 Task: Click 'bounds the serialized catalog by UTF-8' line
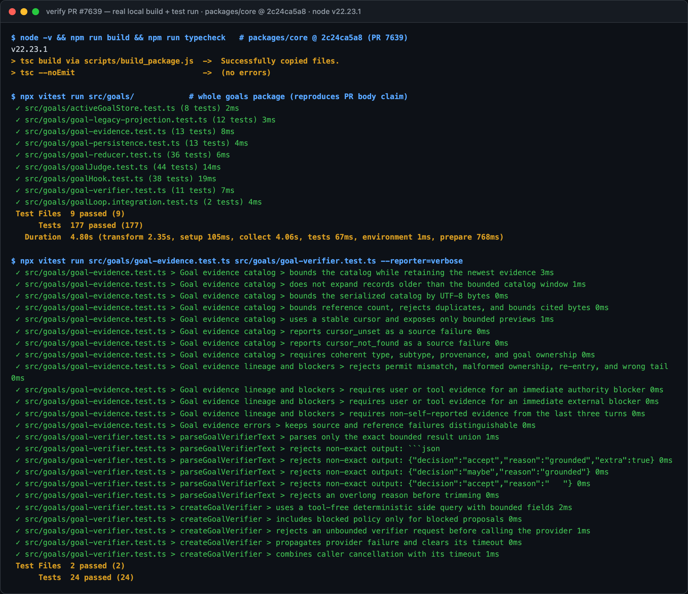click(x=262, y=296)
